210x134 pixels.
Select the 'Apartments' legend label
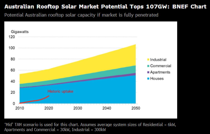tap(160, 72)
